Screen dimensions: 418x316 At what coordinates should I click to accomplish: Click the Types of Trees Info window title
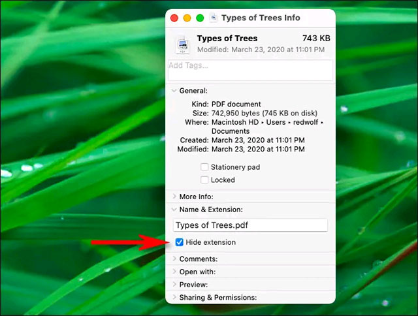(261, 18)
